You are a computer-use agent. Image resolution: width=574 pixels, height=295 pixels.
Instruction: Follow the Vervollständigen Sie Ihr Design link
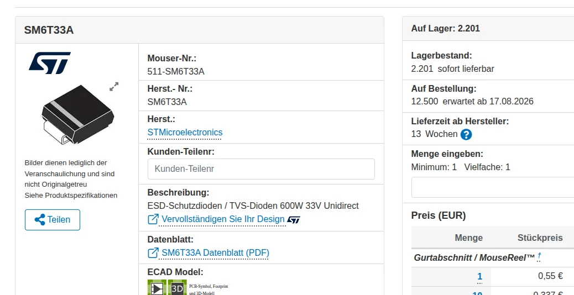coord(223,219)
